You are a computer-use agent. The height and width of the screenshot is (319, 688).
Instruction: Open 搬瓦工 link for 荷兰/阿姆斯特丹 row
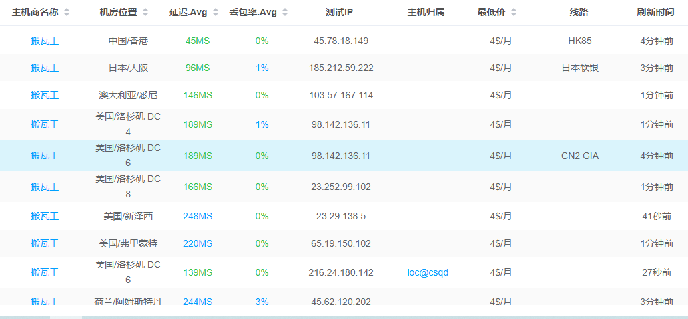pyautogui.click(x=45, y=301)
